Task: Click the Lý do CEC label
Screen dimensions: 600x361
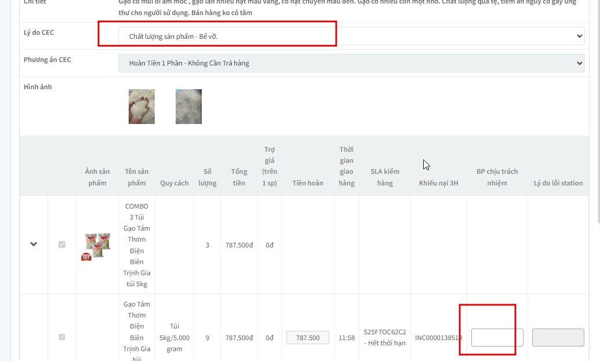Action: tap(39, 32)
